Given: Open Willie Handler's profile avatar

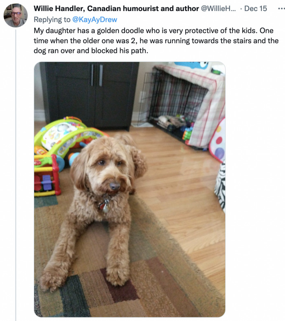Looking at the screenshot, I should [15, 15].
